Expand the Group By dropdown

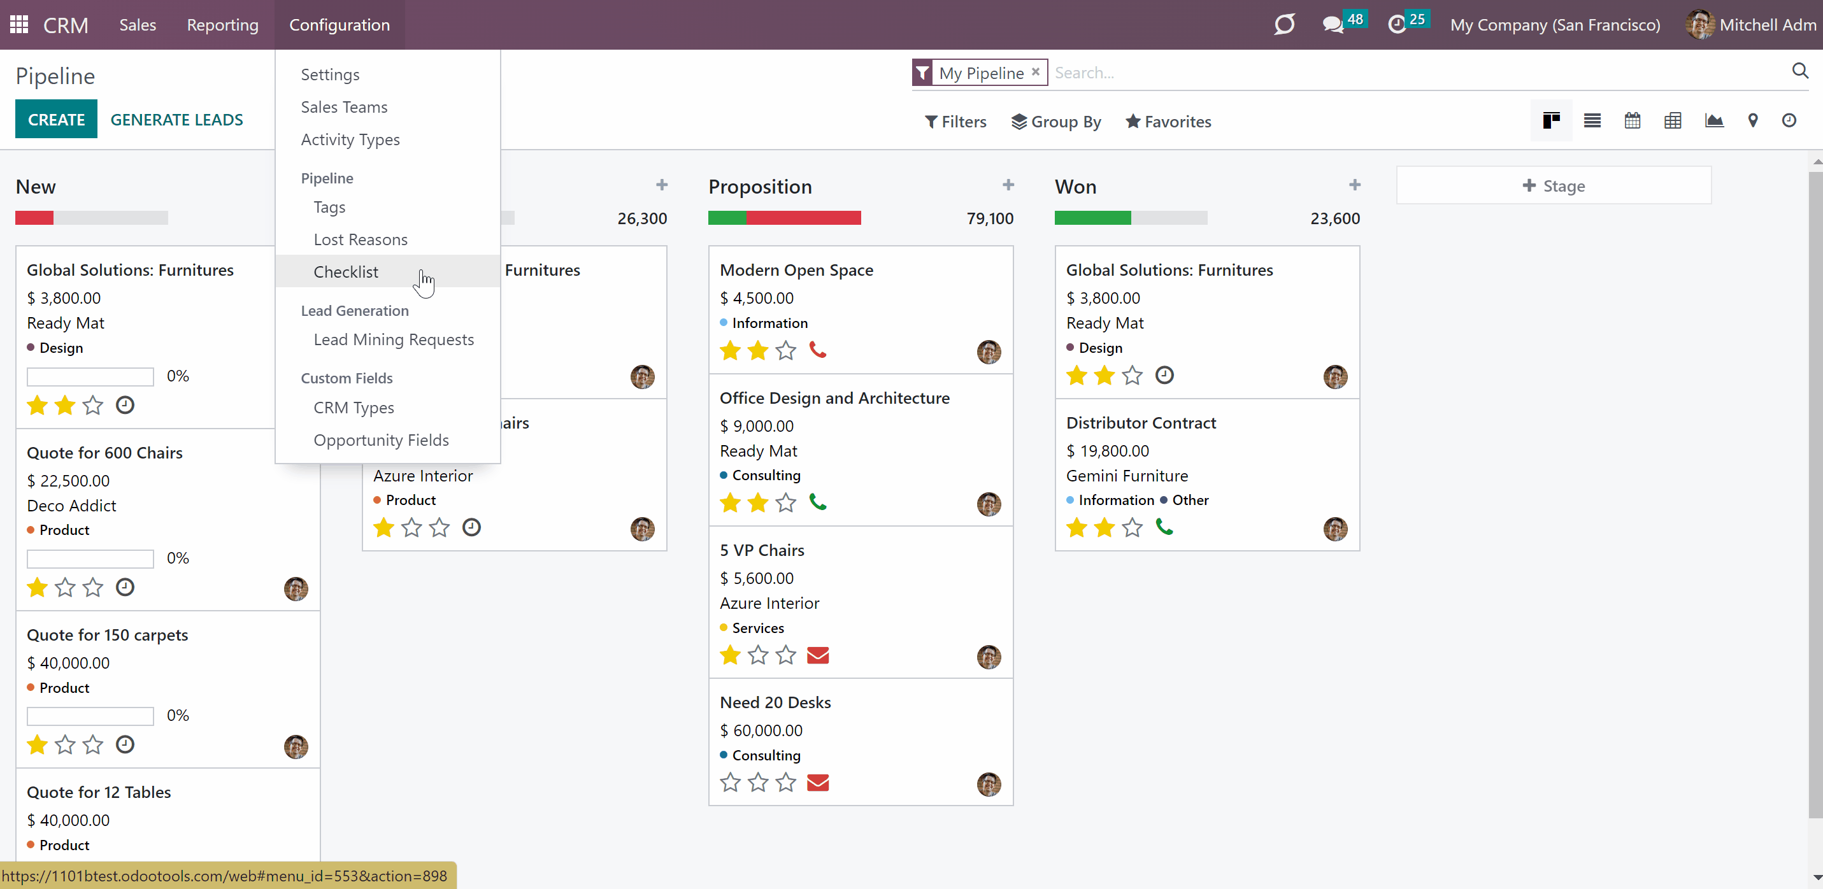1056,122
